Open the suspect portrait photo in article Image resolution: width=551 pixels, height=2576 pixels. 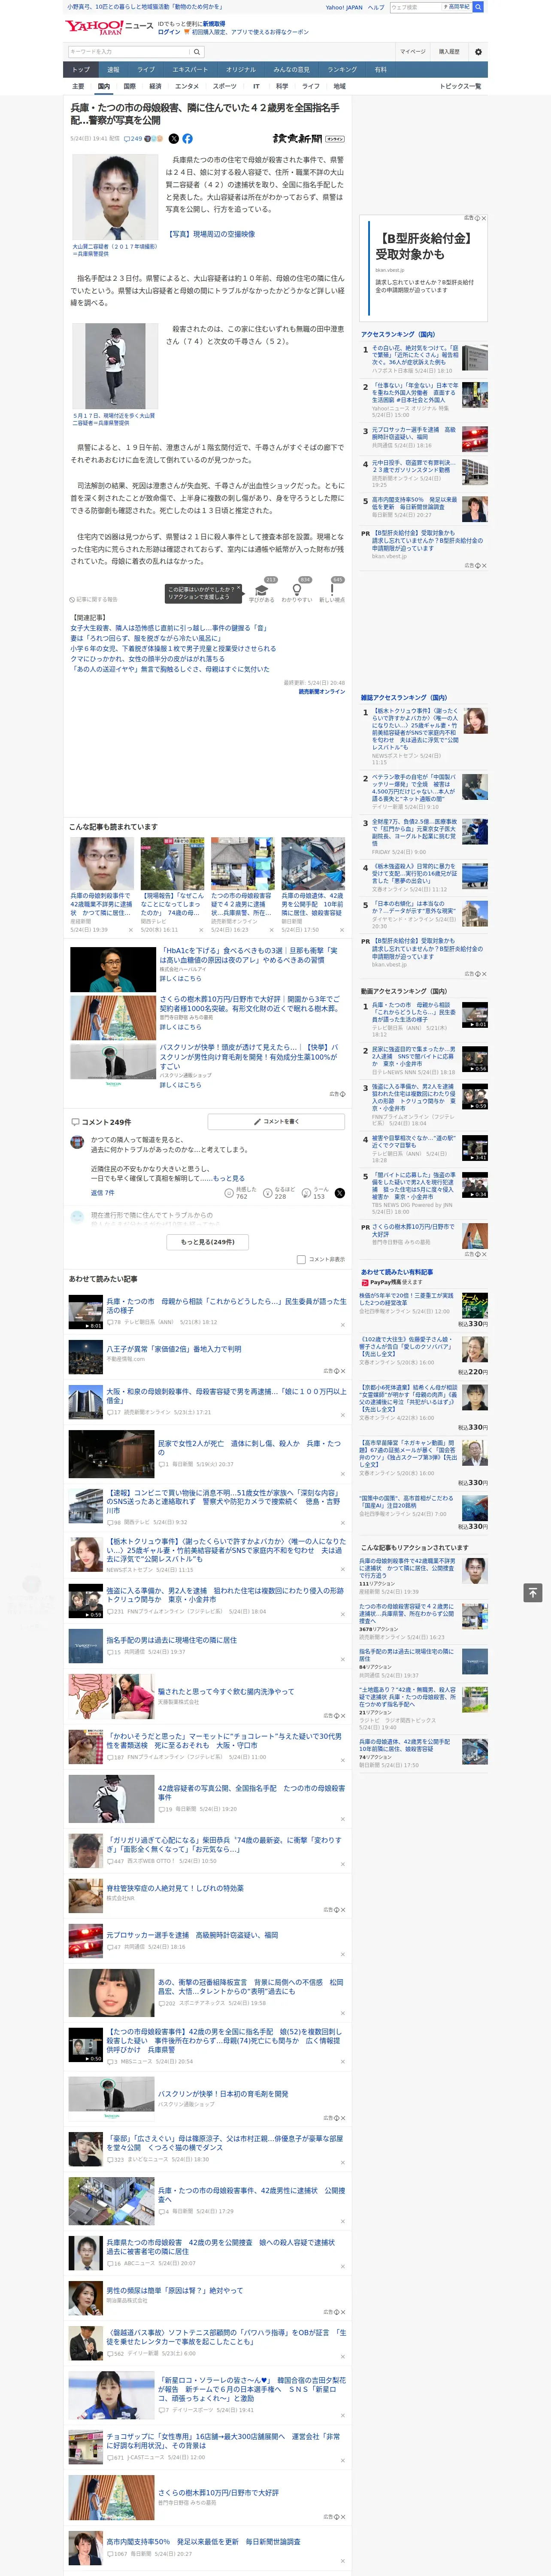point(115,197)
